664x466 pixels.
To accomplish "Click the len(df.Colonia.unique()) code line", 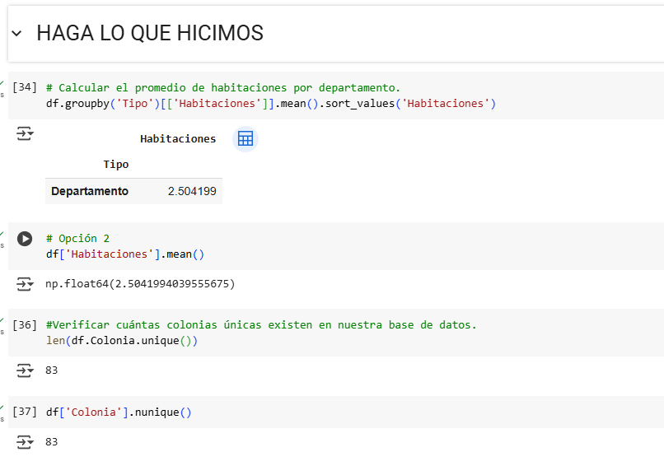I will pyautogui.click(x=122, y=341).
